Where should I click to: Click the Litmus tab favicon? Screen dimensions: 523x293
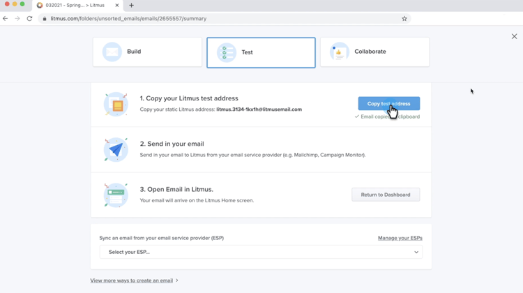click(x=40, y=6)
